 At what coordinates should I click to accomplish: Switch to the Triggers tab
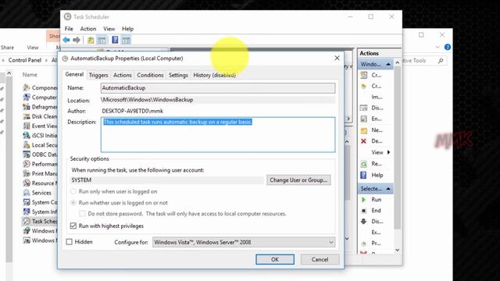click(98, 75)
